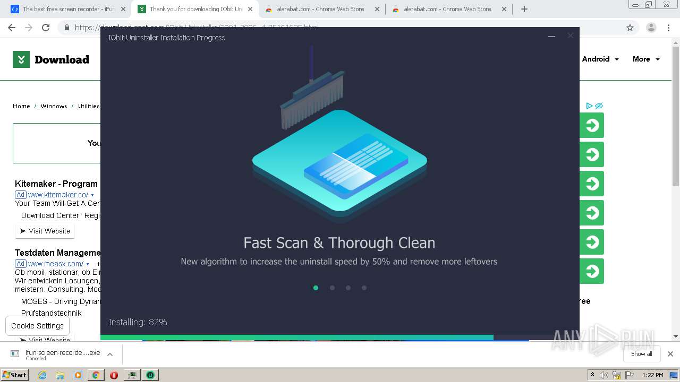Select the third carousel dot indicator
Screen dimensions: 680x382
tap(348, 288)
